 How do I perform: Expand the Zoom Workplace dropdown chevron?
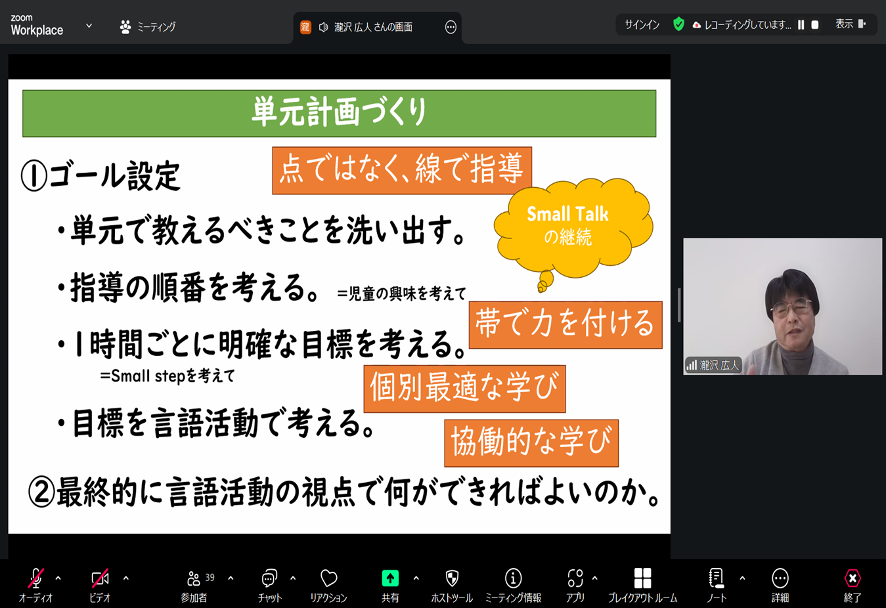point(89,26)
